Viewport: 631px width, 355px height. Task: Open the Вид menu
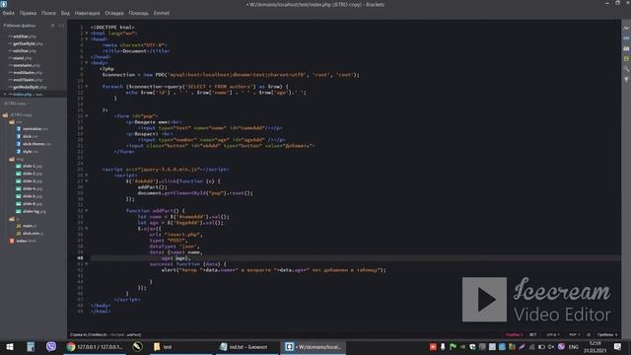pyautogui.click(x=65, y=13)
